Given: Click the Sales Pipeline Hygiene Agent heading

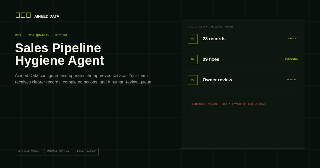Looking at the screenshot, I should pos(59,54).
